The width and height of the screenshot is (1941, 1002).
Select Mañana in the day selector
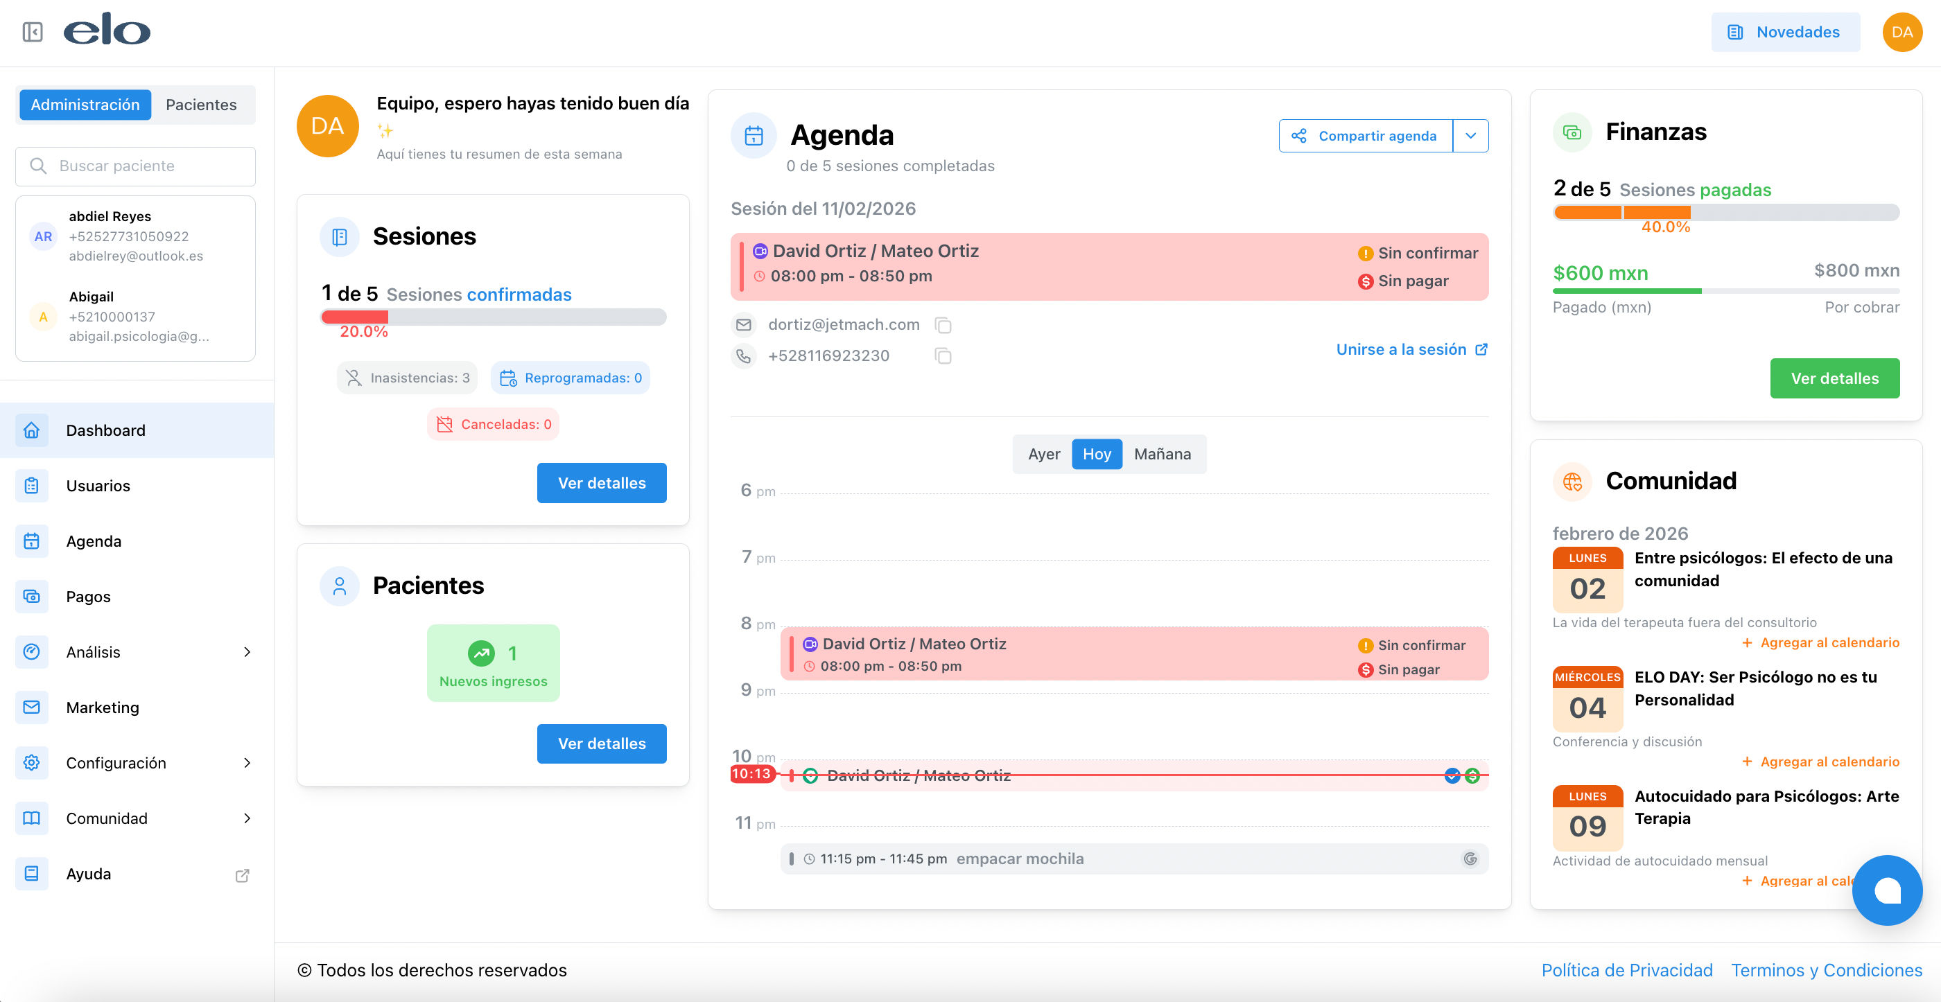[1162, 454]
